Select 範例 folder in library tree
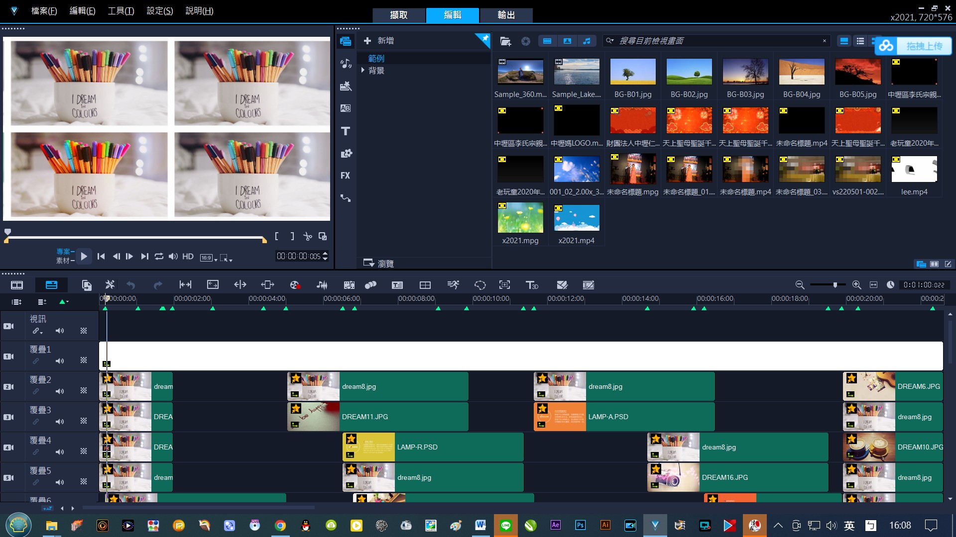Image resolution: width=956 pixels, height=537 pixels. pos(376,58)
